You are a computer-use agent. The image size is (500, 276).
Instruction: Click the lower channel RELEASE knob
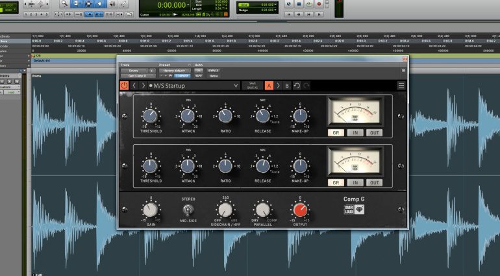[263, 166]
